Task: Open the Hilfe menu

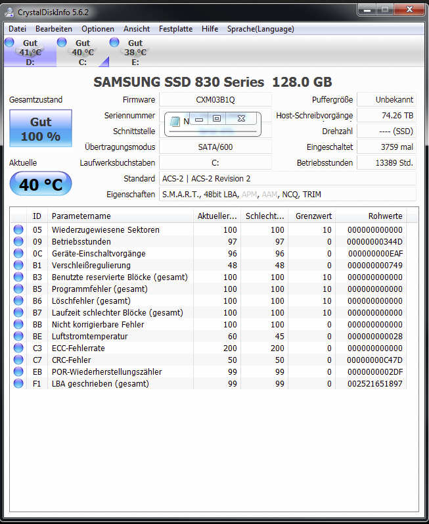Action: click(210, 29)
